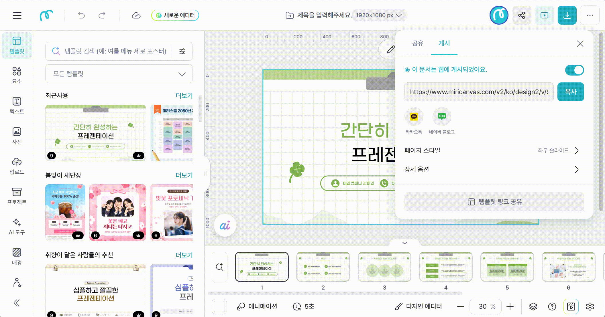
Task: Open the 업로드 upload panel
Action: click(x=17, y=166)
